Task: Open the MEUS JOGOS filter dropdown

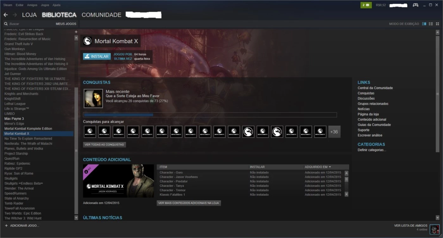Action: [x=66, y=24]
